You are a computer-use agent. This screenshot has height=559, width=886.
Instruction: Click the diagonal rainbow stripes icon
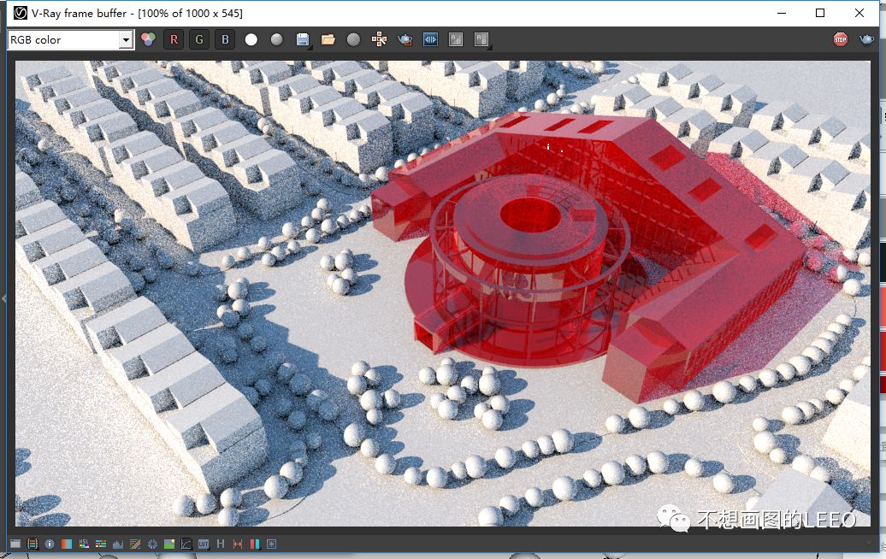135,544
